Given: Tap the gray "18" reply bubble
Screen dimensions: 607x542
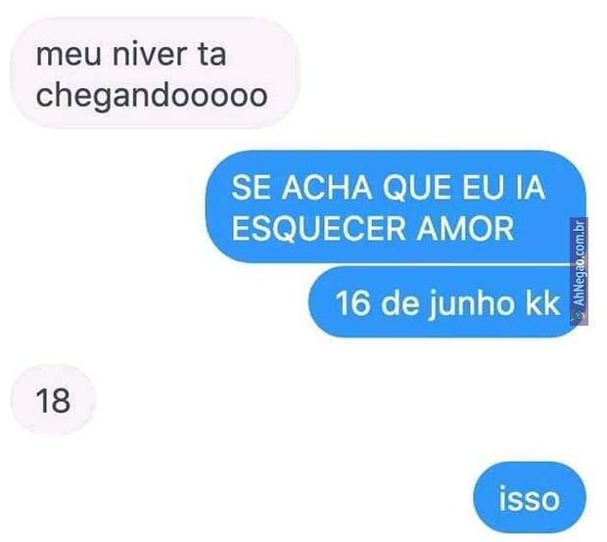Looking at the screenshot, I should coord(53,399).
